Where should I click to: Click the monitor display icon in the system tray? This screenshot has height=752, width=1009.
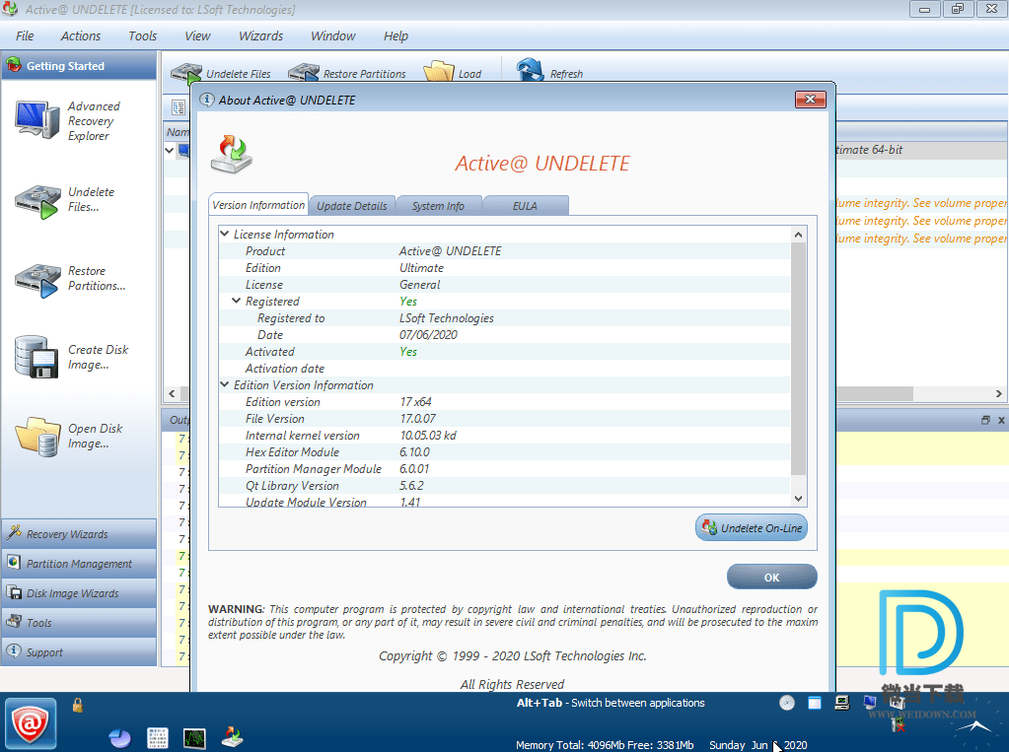pos(869,703)
